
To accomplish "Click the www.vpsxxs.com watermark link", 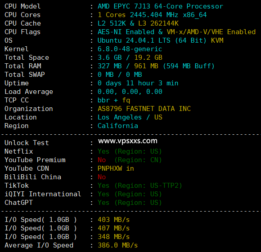I will 128,141.
